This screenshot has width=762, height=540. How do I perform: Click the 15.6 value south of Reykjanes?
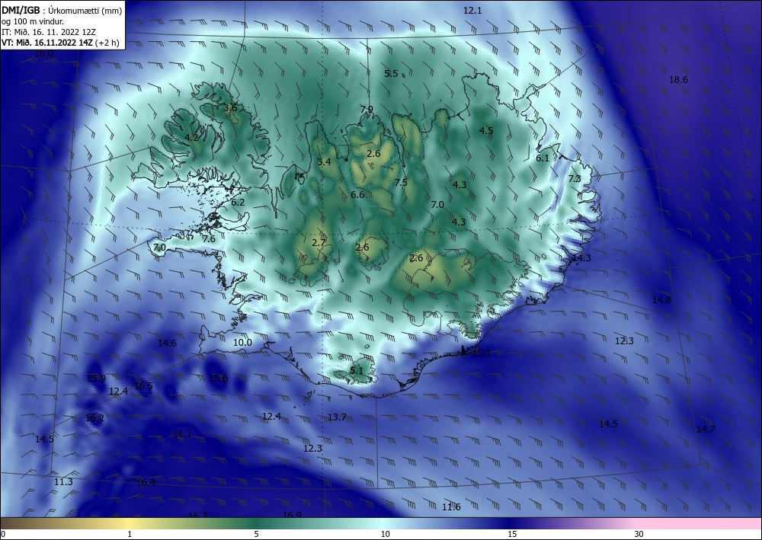tap(218, 379)
